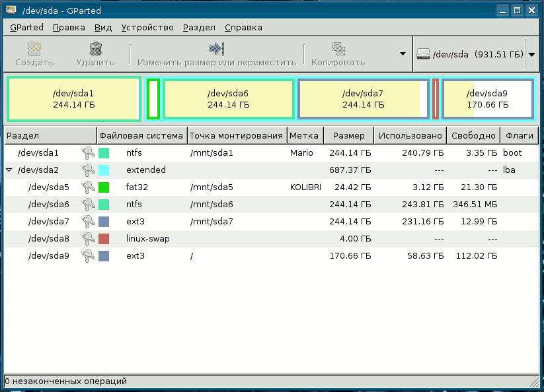This screenshot has height=392, width=544.
Task: Open the Раздел menu
Action: [x=199, y=28]
